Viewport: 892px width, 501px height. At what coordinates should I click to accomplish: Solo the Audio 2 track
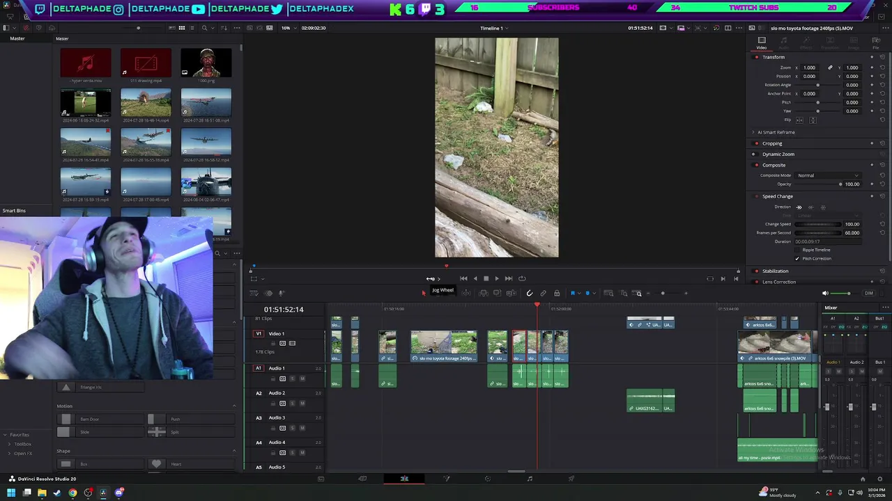coord(292,404)
